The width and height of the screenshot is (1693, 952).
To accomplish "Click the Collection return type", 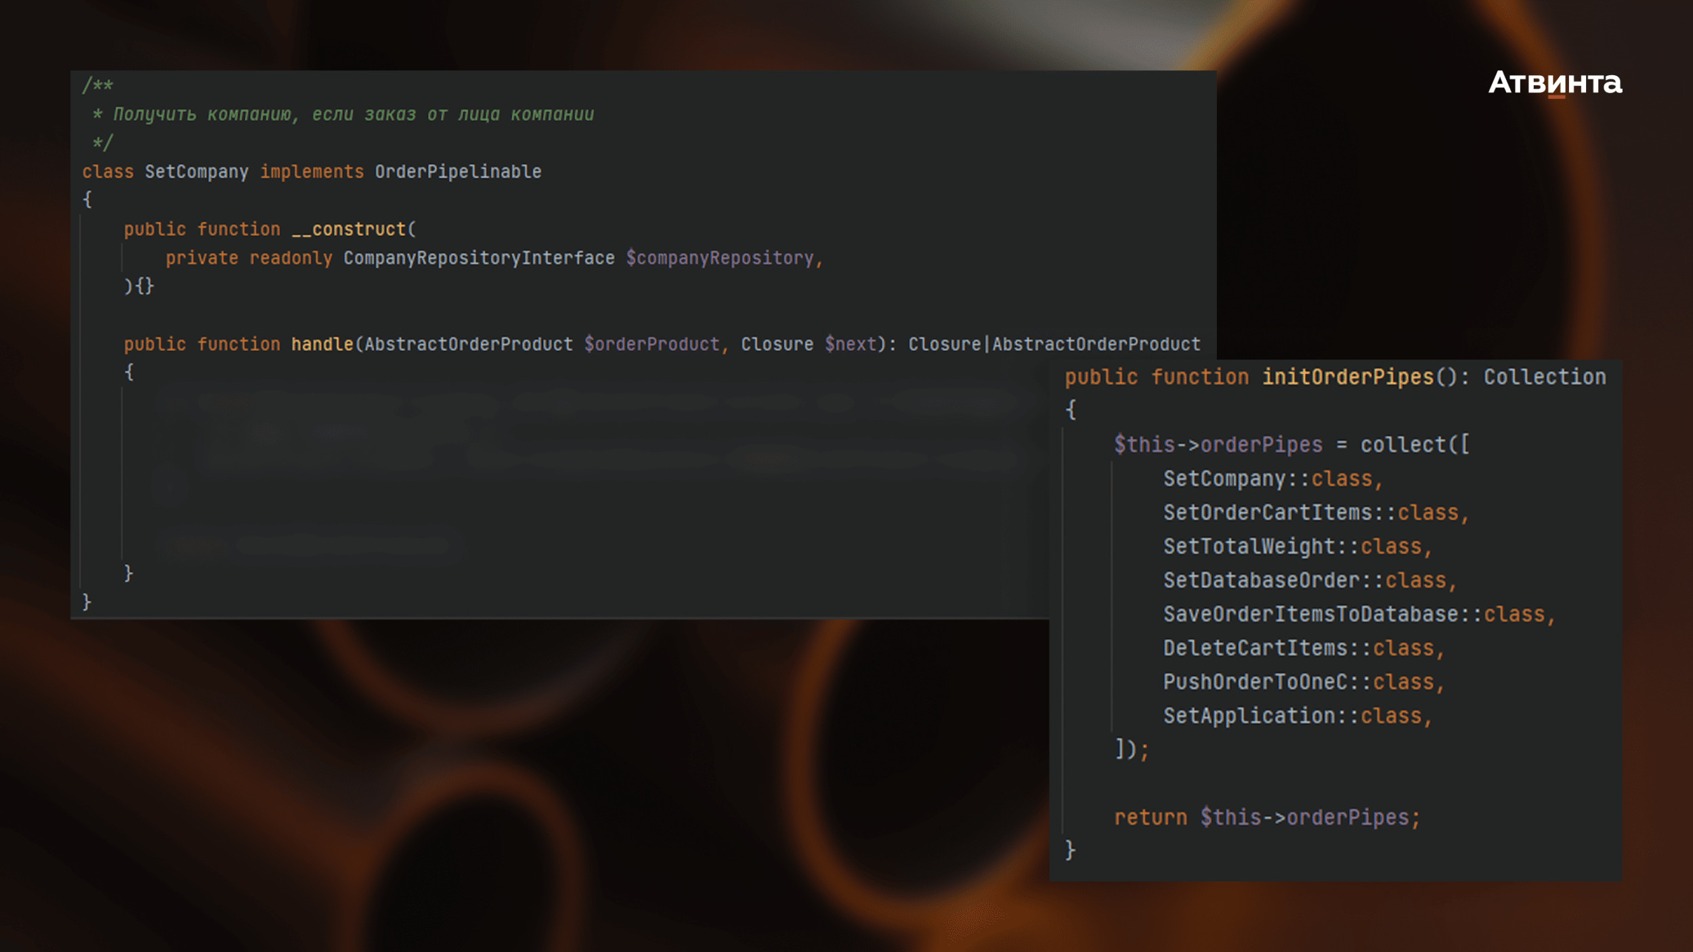I will (1545, 377).
